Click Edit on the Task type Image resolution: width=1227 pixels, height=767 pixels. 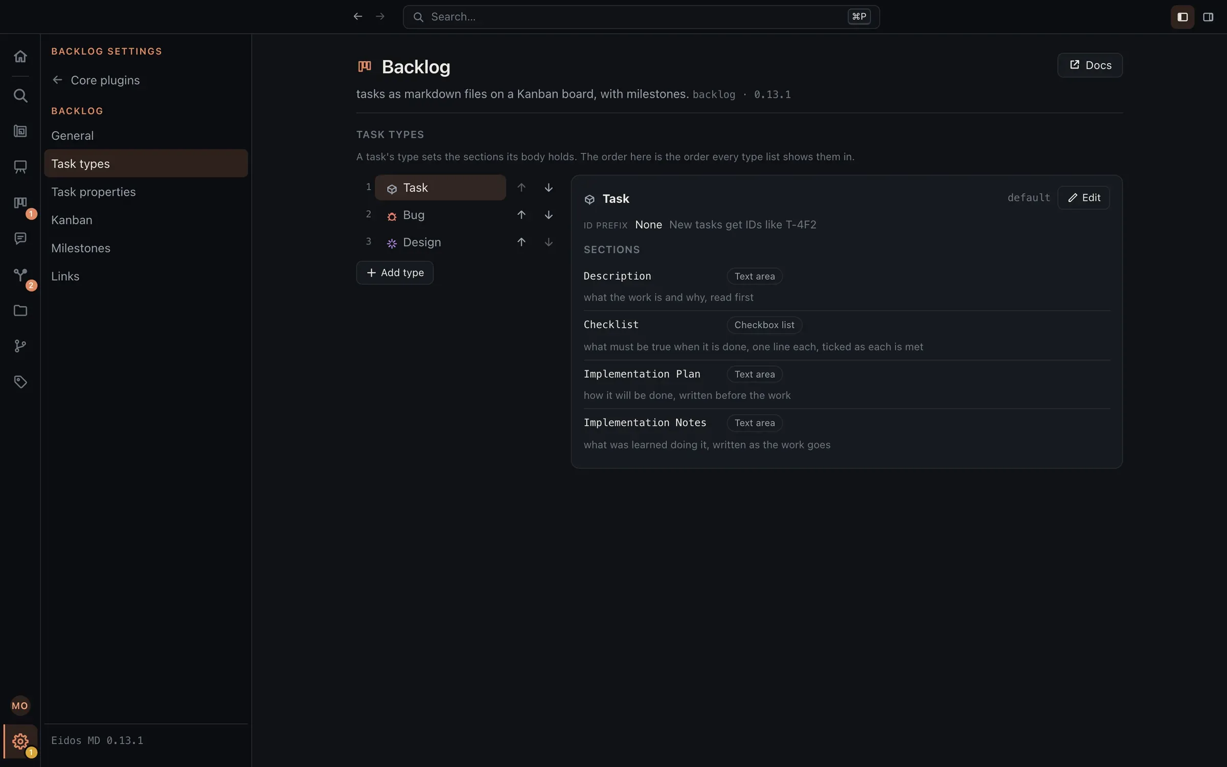click(x=1083, y=198)
